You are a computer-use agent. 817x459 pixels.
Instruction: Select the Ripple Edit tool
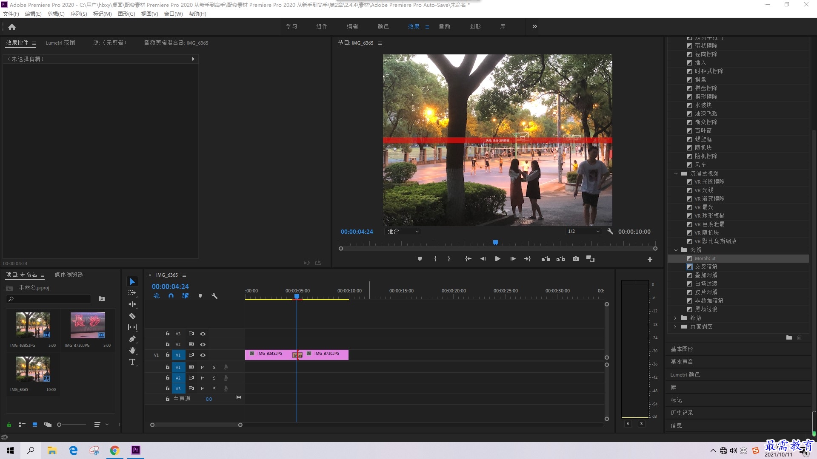point(132,304)
